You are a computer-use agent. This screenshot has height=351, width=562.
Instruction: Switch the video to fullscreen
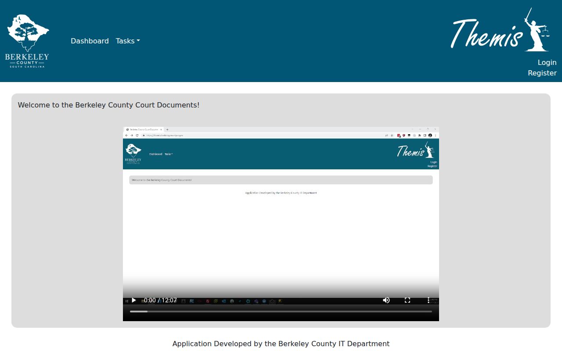coord(407,300)
